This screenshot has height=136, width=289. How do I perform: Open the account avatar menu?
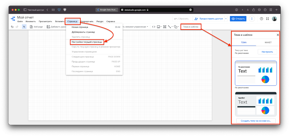pyautogui.click(x=274, y=19)
